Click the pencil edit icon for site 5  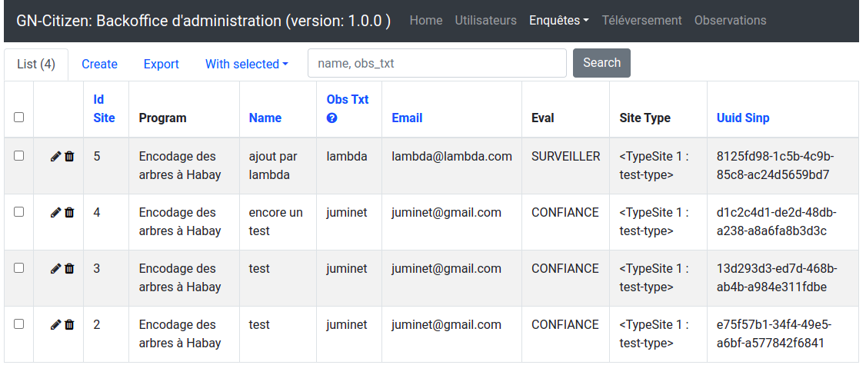[x=55, y=157]
